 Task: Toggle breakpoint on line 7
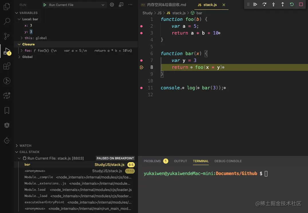coord(141,61)
